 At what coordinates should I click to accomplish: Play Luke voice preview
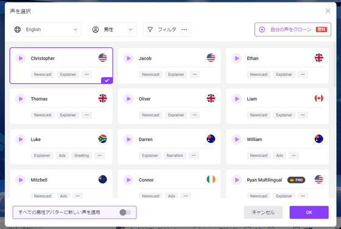tap(21, 140)
